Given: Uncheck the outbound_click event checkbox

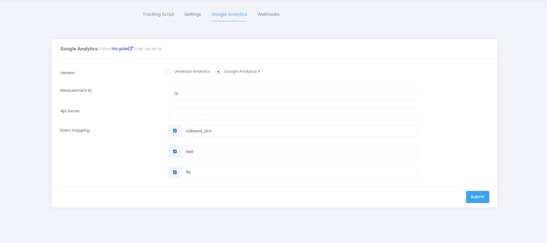Looking at the screenshot, I should (x=175, y=131).
